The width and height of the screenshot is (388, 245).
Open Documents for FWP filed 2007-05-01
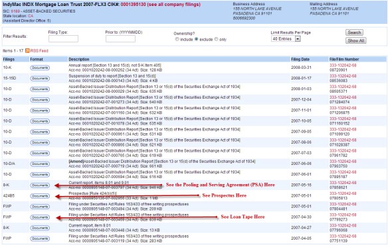40,207
